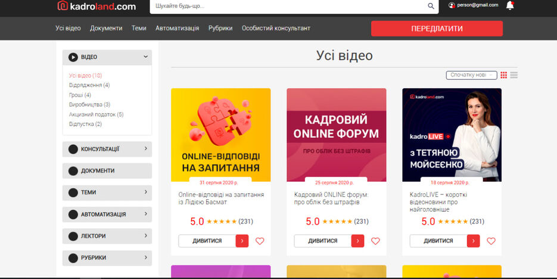Click red arrow next to first Дивитися
The width and height of the screenshot is (557, 279).
pyautogui.click(x=242, y=241)
